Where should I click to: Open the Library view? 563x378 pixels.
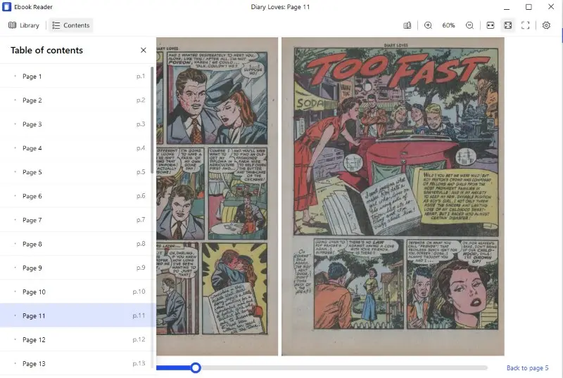[x=24, y=25]
